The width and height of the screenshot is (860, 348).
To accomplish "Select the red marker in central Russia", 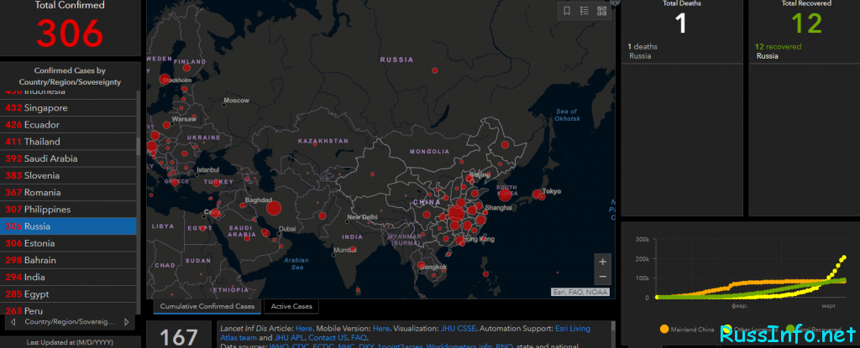I will (x=434, y=70).
